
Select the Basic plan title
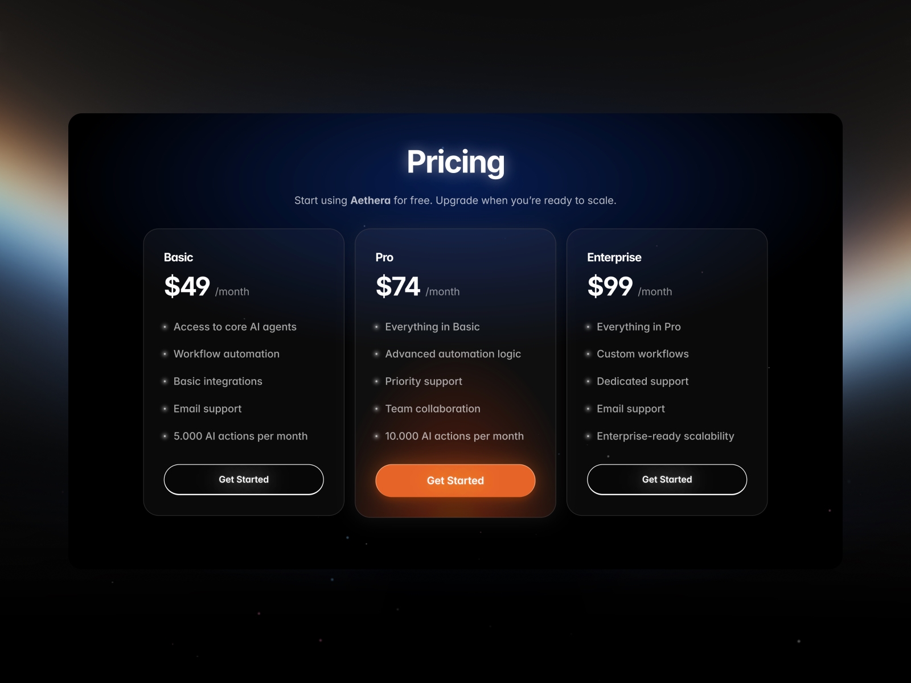(178, 257)
